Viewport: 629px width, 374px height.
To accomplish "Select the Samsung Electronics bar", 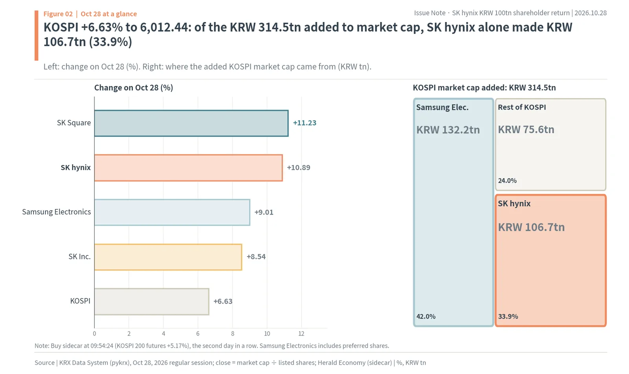I will [172, 212].
